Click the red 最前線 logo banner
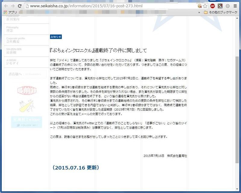Image resolution: width=241 pixels, height=193 pixels. 27,89
